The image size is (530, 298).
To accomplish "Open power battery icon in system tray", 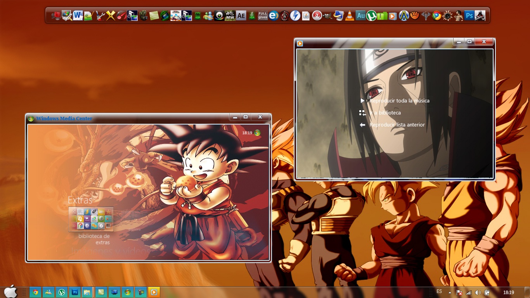I will (x=487, y=292).
